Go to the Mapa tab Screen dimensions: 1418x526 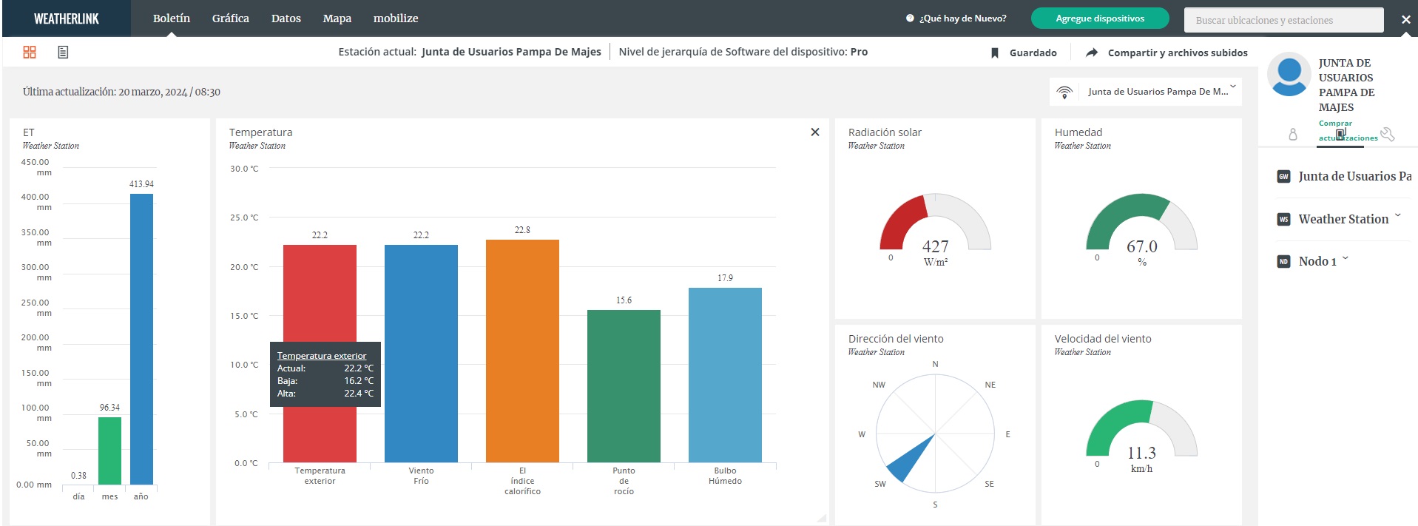[337, 18]
